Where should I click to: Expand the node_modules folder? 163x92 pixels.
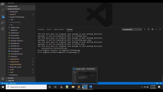tap(21, 22)
